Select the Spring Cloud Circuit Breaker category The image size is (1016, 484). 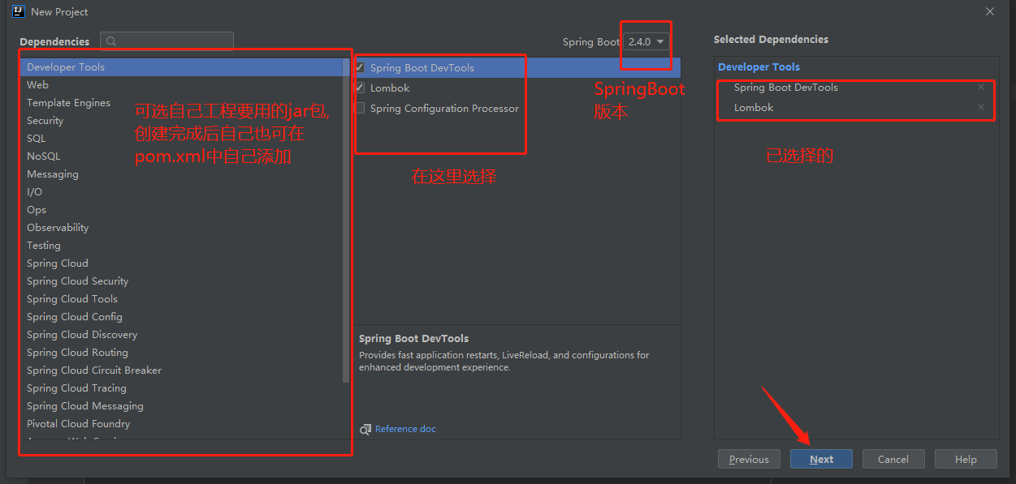[x=185, y=370]
